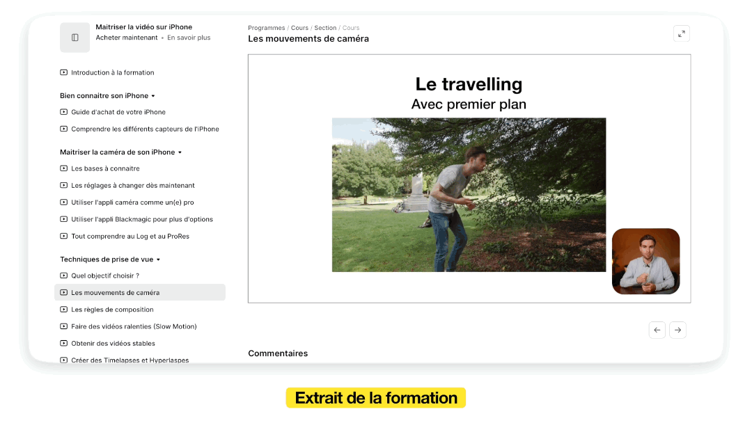Open Guide d'achat de votre iPhone lesson

118,112
